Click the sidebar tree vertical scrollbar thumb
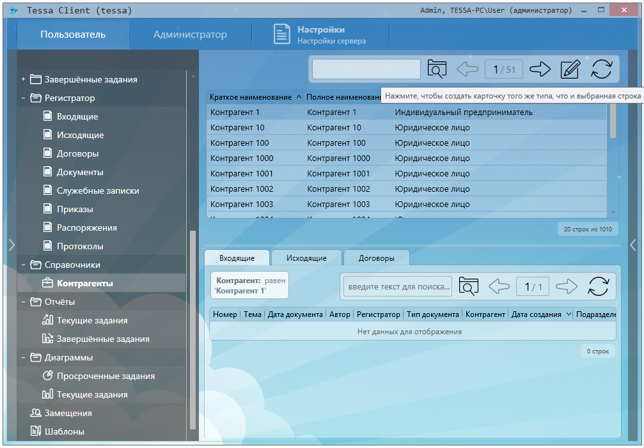Screen dimensions: 644x448 click(192, 330)
